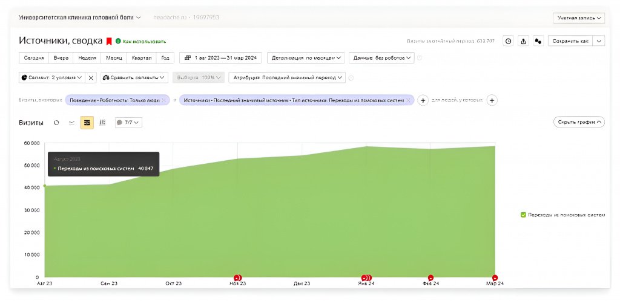Select the 'Неделя' period tab
The width and height of the screenshot is (620, 301).
click(x=87, y=58)
